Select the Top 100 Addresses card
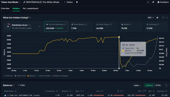 click(56, 26)
